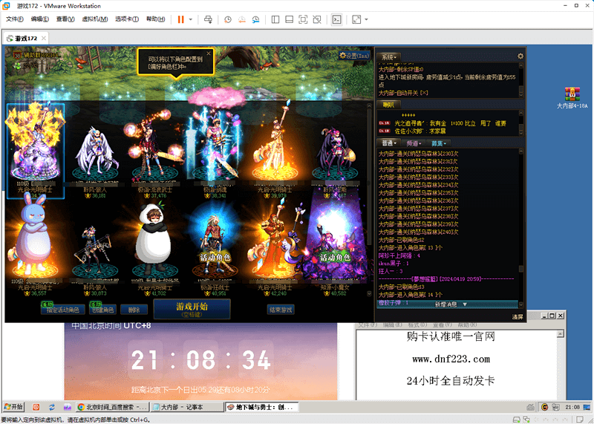Click the 开始 Start button in guest taskbar
The width and height of the screenshot is (594, 424).
tap(13, 407)
